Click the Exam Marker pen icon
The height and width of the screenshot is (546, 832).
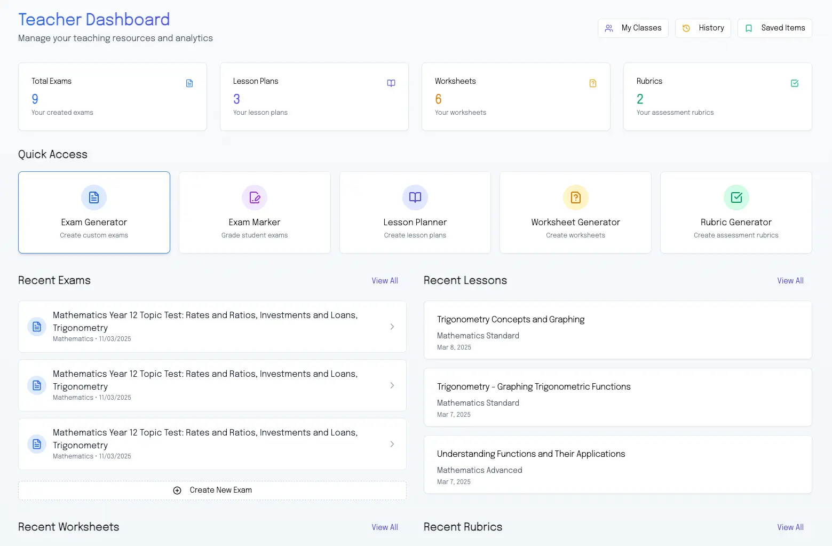tap(255, 197)
